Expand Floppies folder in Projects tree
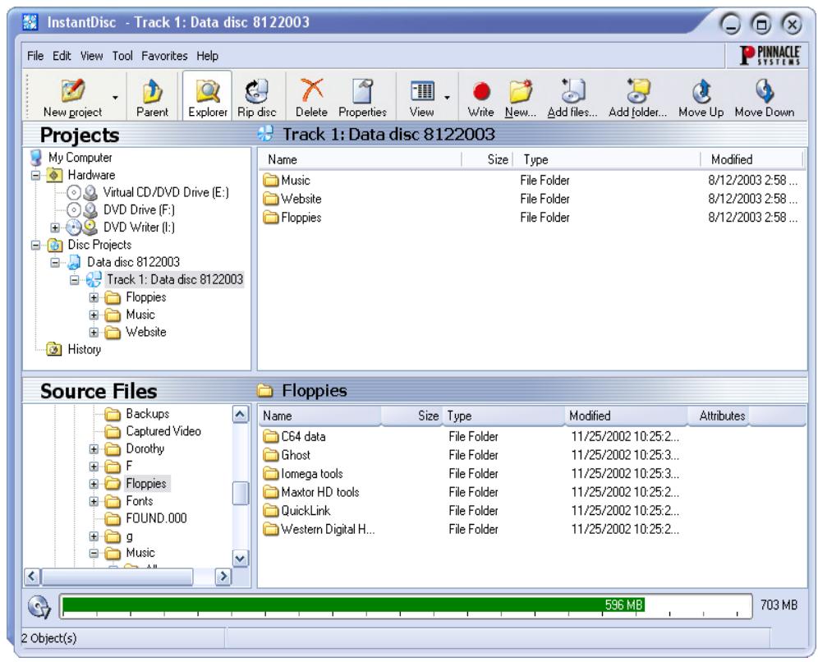The image size is (818, 662). pyautogui.click(x=94, y=297)
